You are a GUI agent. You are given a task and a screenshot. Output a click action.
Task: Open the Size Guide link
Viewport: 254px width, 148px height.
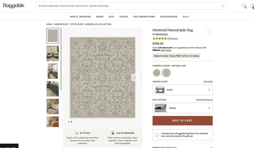click(208, 82)
